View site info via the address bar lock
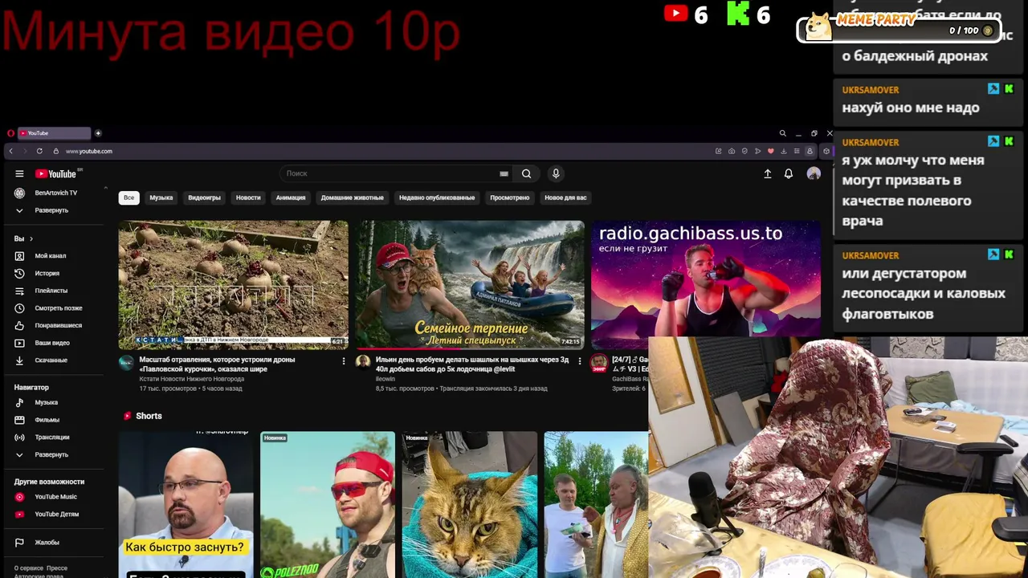 pos(56,151)
